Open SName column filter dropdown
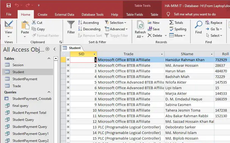 [212, 54]
